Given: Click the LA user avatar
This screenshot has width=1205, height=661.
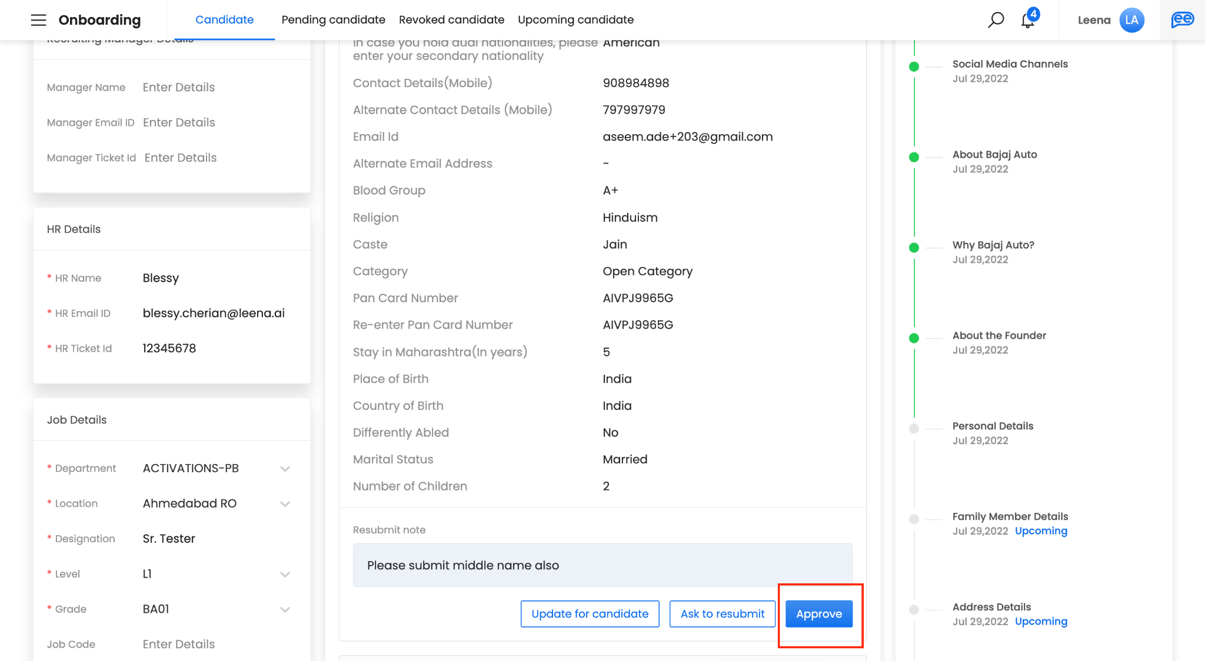Looking at the screenshot, I should [x=1131, y=20].
